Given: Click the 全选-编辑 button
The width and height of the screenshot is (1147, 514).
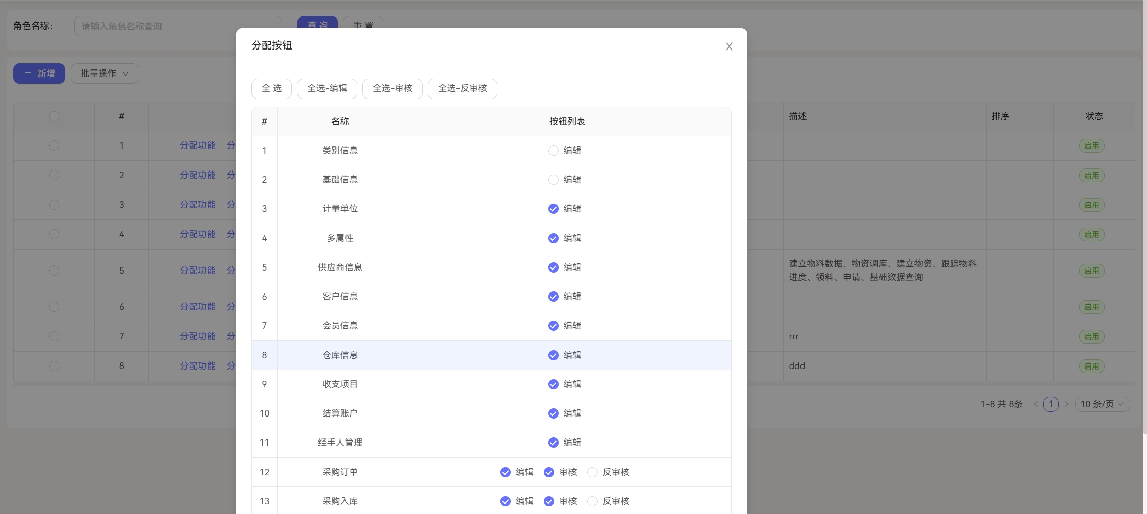Looking at the screenshot, I should [327, 88].
